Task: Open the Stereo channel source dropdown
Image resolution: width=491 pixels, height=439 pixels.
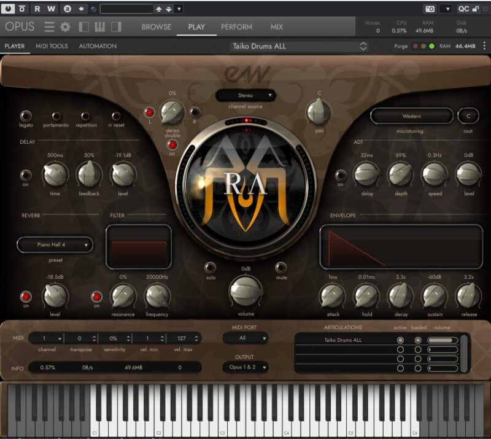Action: (245, 96)
